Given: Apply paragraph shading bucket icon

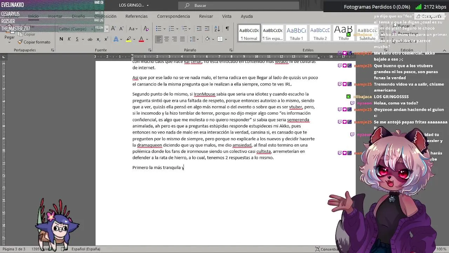Looking at the screenshot, I should pos(207,39).
